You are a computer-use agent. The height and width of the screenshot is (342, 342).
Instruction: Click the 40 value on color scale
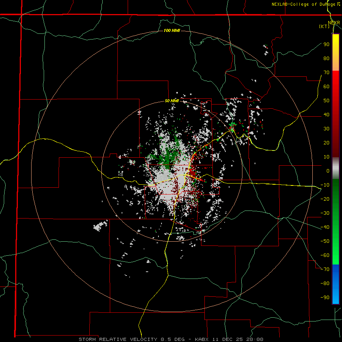(326, 115)
